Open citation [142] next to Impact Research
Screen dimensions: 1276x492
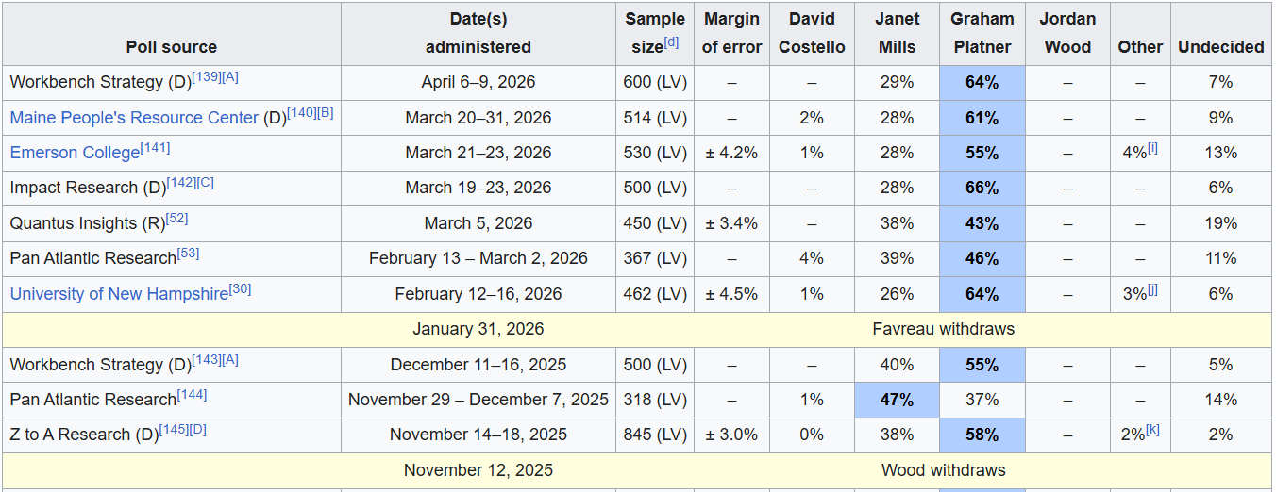pyautogui.click(x=180, y=183)
